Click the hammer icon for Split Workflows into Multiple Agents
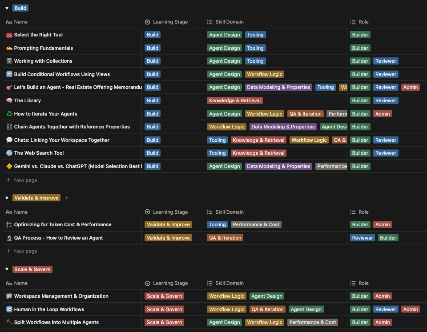Screen dimensions: 427x332 pos(9,322)
